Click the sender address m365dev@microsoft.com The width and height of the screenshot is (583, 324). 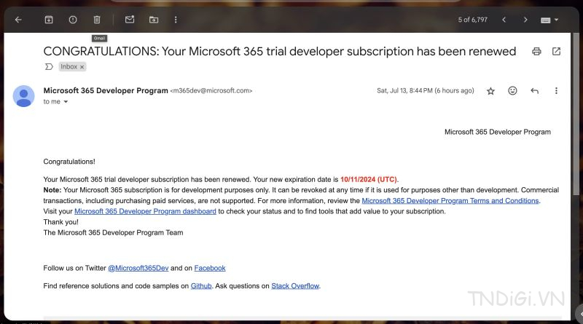coord(211,91)
